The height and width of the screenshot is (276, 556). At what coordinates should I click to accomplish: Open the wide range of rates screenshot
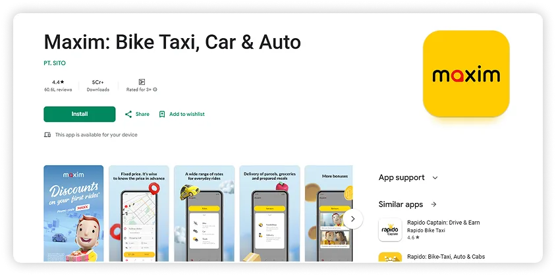(204, 213)
